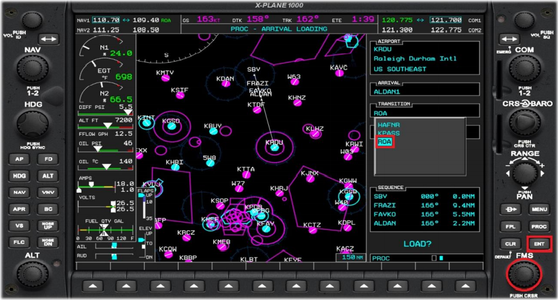The width and height of the screenshot is (558, 300).
Task: Click KJNX airport label on map
Action: coord(310,173)
